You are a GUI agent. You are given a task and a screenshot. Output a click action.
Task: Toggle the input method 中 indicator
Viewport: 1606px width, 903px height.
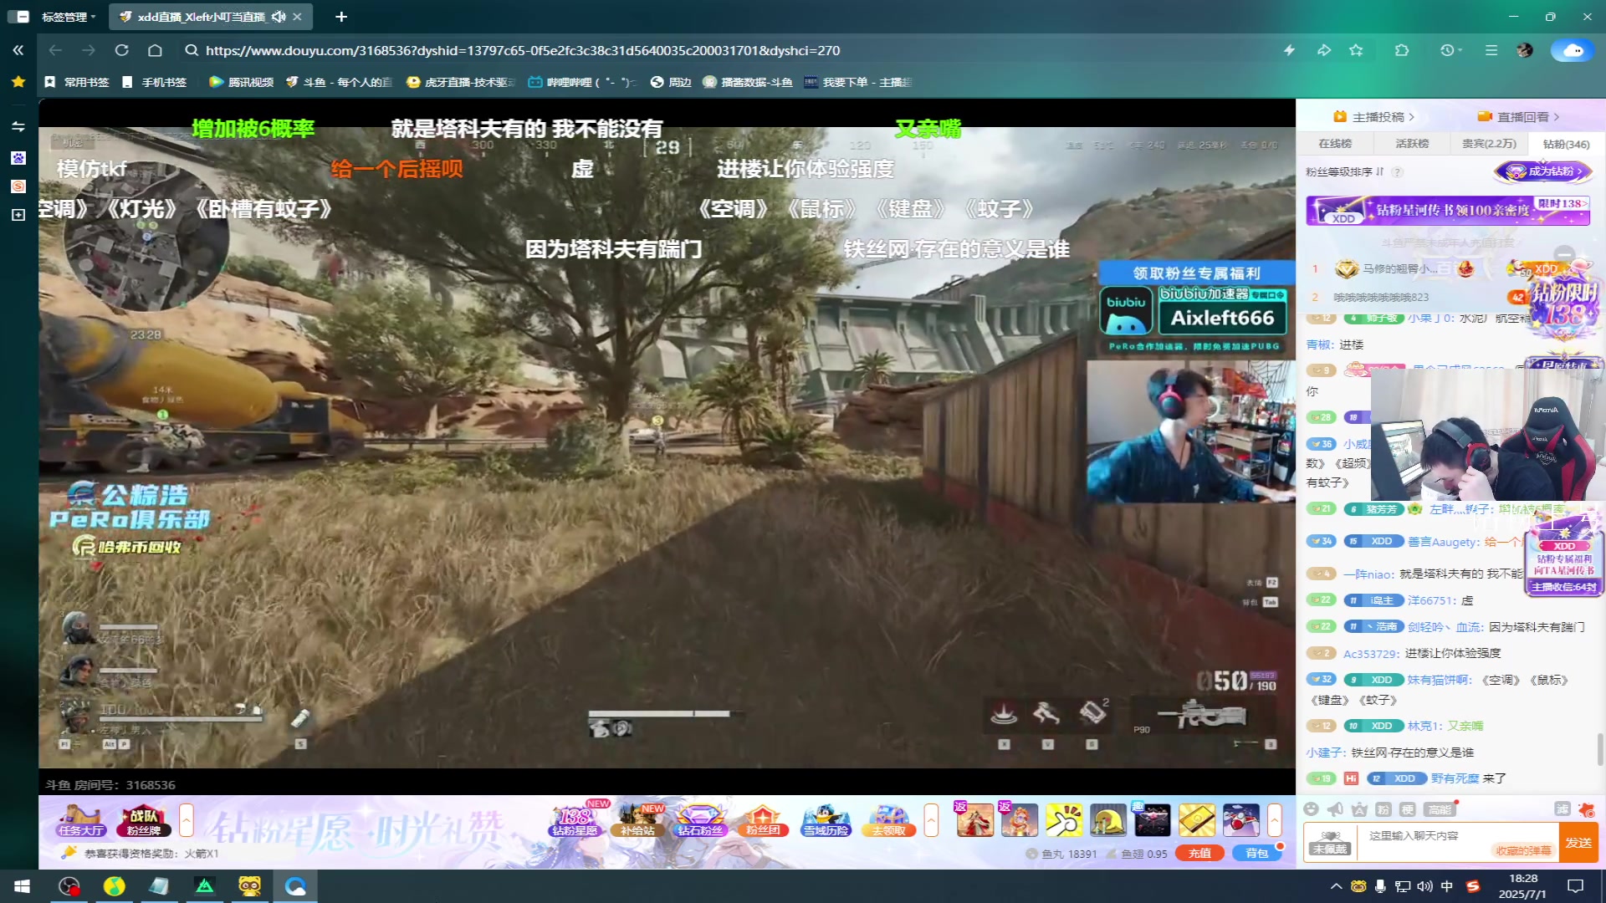pyautogui.click(x=1447, y=885)
